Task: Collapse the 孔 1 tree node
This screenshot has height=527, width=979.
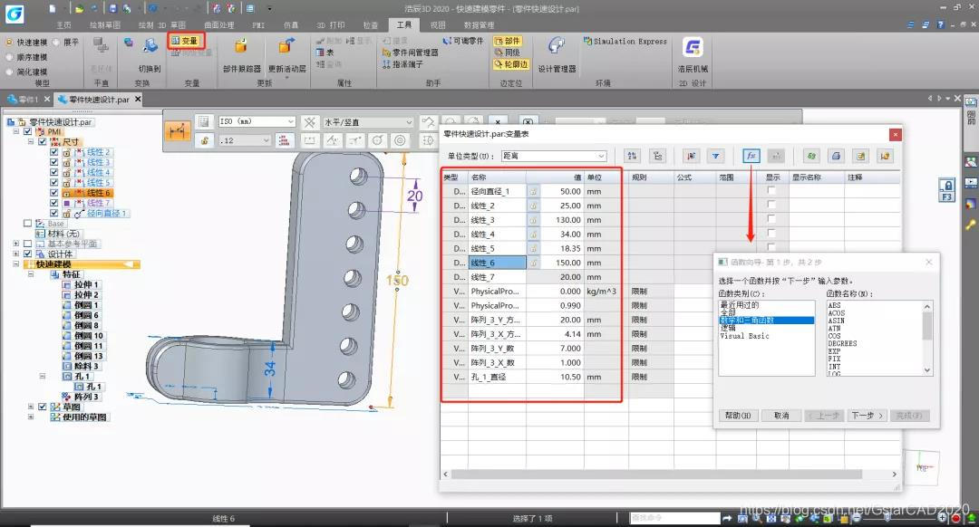Action: click(43, 376)
